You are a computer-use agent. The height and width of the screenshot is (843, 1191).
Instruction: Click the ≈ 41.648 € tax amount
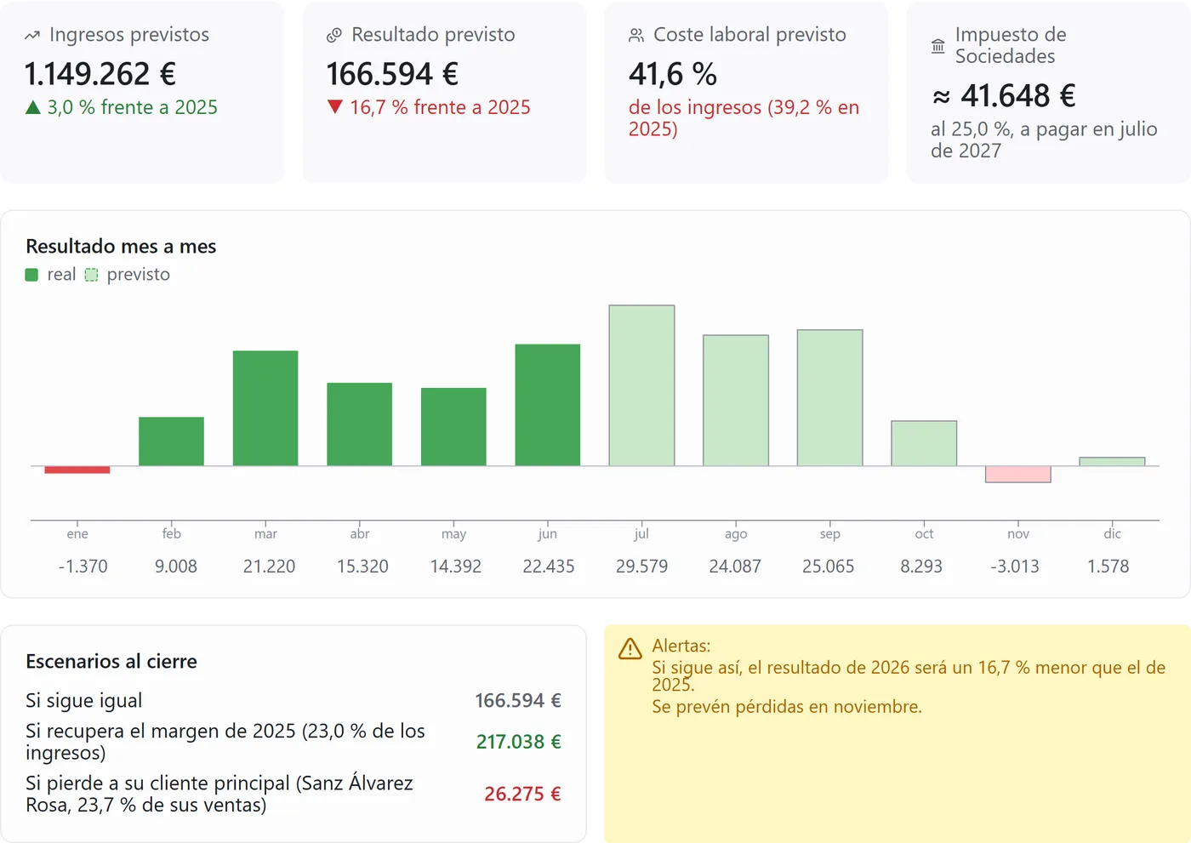click(x=1004, y=96)
